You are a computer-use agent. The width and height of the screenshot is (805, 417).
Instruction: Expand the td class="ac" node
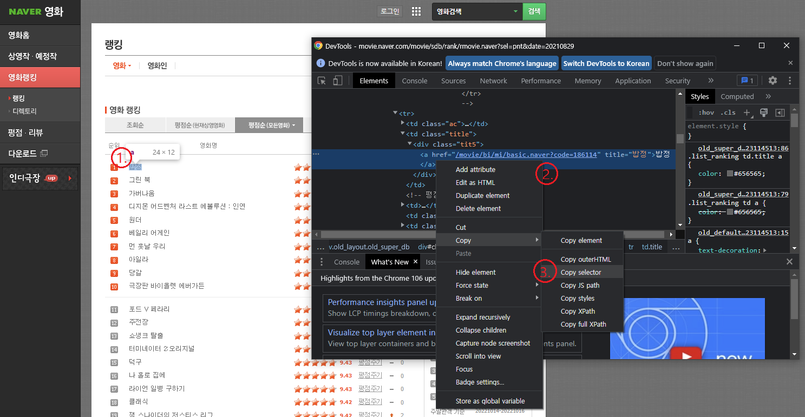tap(402, 123)
